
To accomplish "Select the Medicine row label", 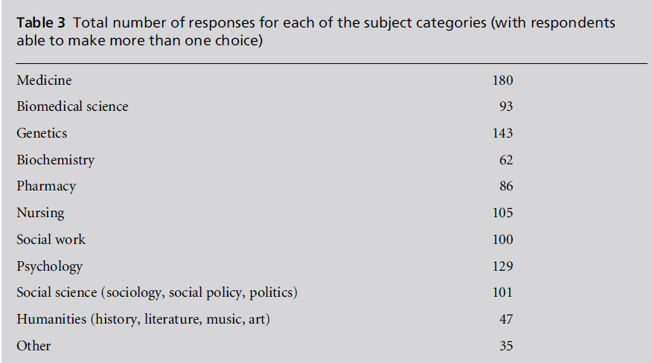I will [44, 80].
